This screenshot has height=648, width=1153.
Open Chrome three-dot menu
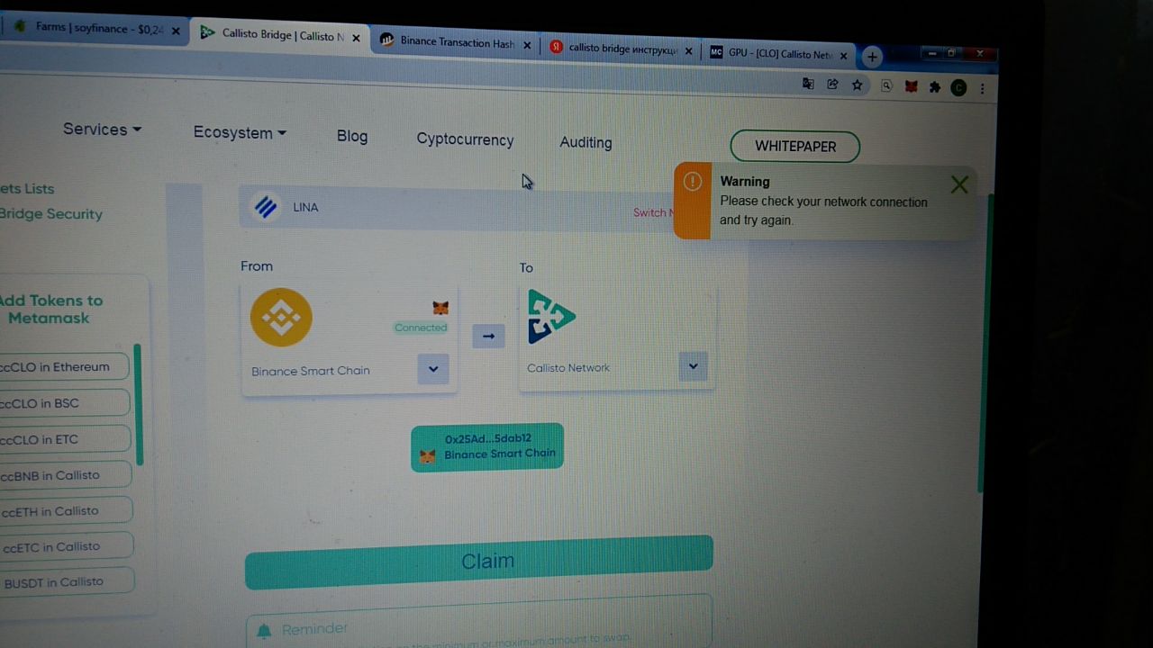pos(982,89)
